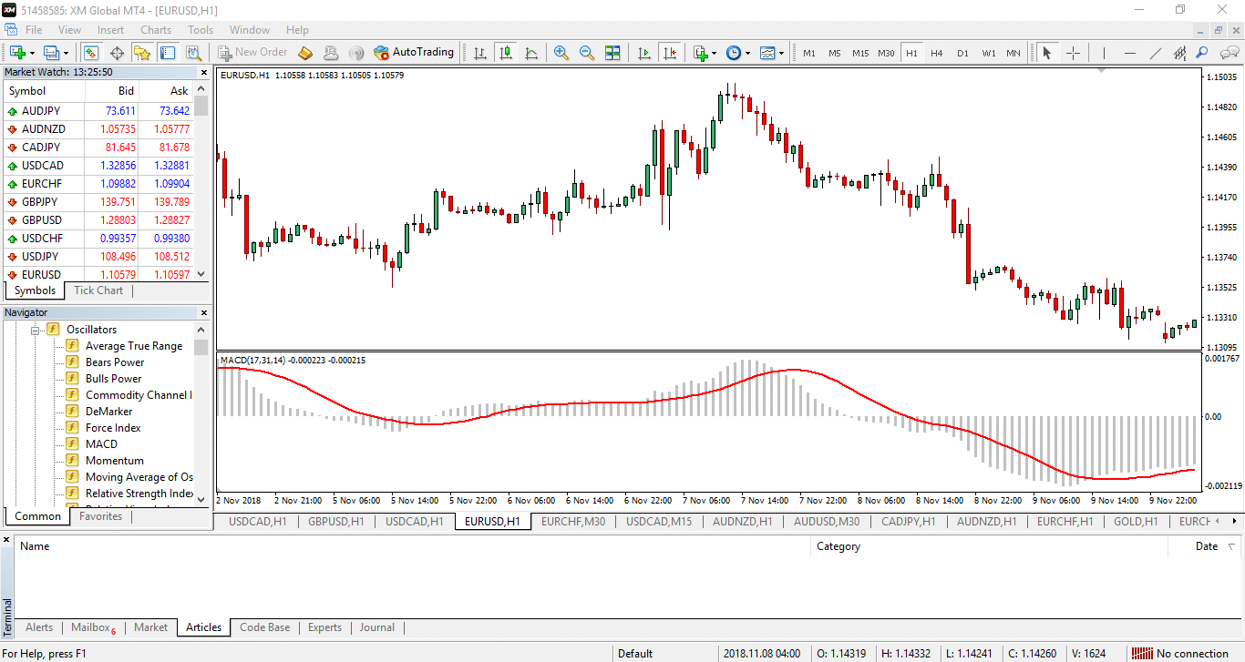Select the Equidistant Channel tool
The height and width of the screenshot is (662, 1245).
pyautogui.click(x=1181, y=53)
